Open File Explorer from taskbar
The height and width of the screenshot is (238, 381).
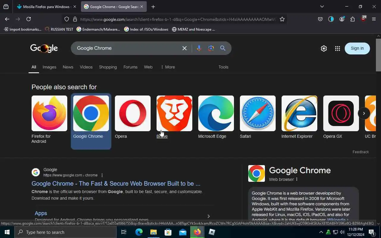154,232
